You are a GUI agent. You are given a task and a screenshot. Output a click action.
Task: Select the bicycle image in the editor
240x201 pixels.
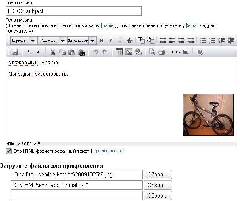pyautogui.click(x=208, y=115)
